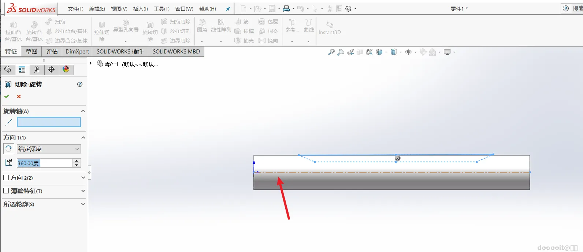Switch to the 草图 tab
The width and height of the screenshot is (583, 252).
coord(31,52)
